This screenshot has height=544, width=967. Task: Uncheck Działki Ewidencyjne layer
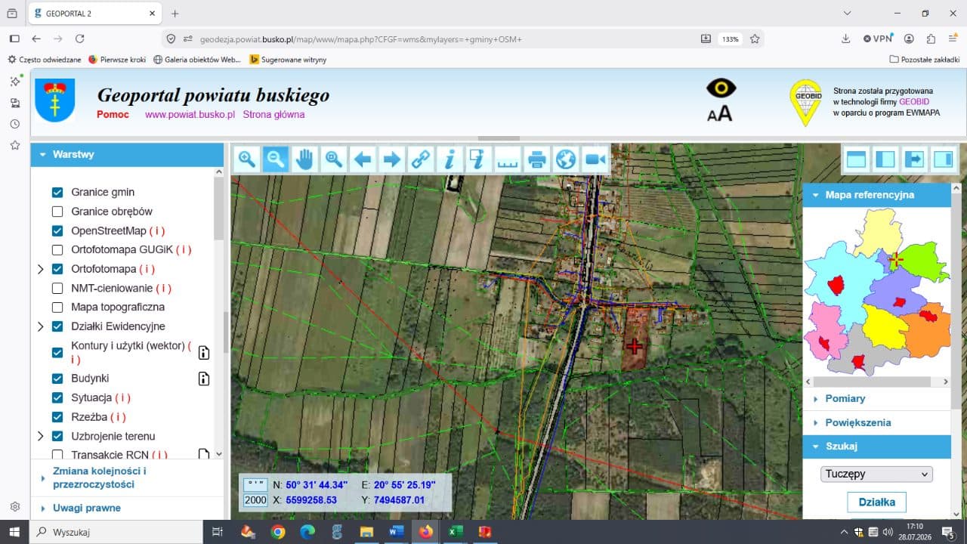coord(57,326)
